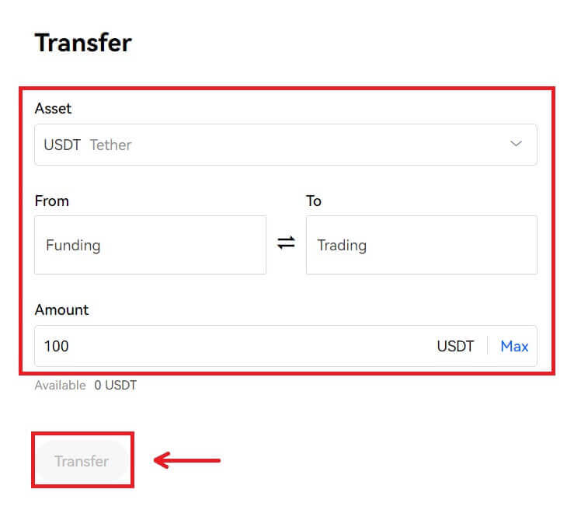Click the grey Available label
The image size is (574, 510).
(60, 386)
